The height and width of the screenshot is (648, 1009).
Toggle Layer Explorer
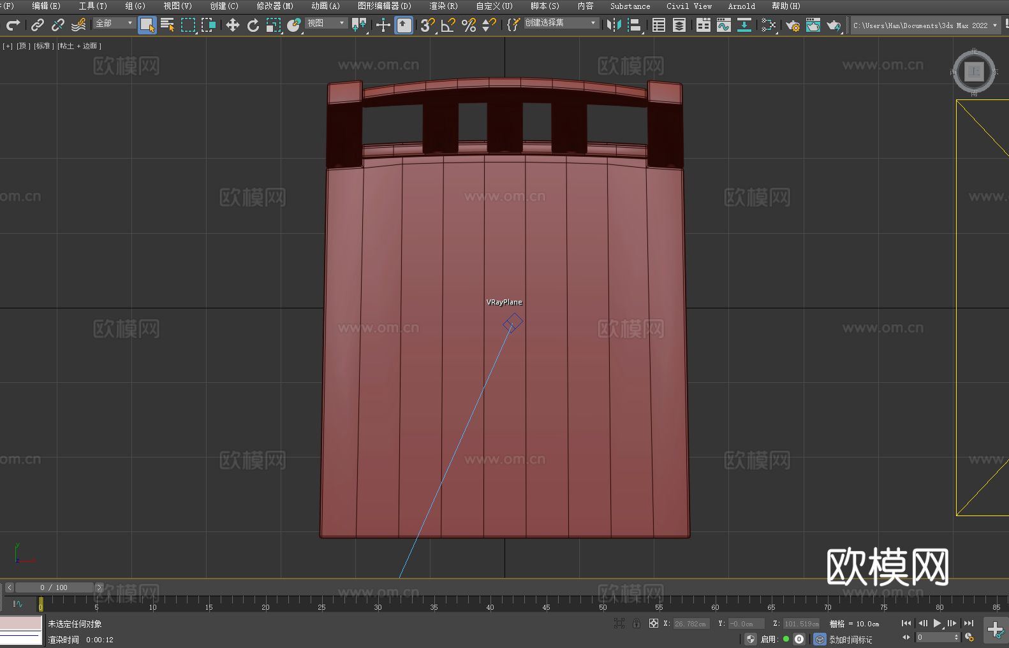(679, 25)
